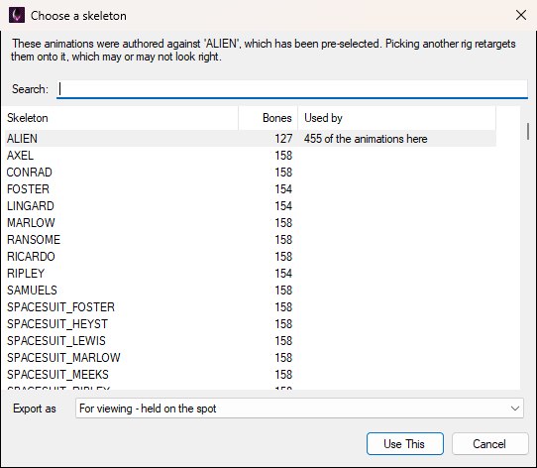This screenshot has height=468, width=537.
Task: Sort by the Bones column header
Action: coord(268,118)
